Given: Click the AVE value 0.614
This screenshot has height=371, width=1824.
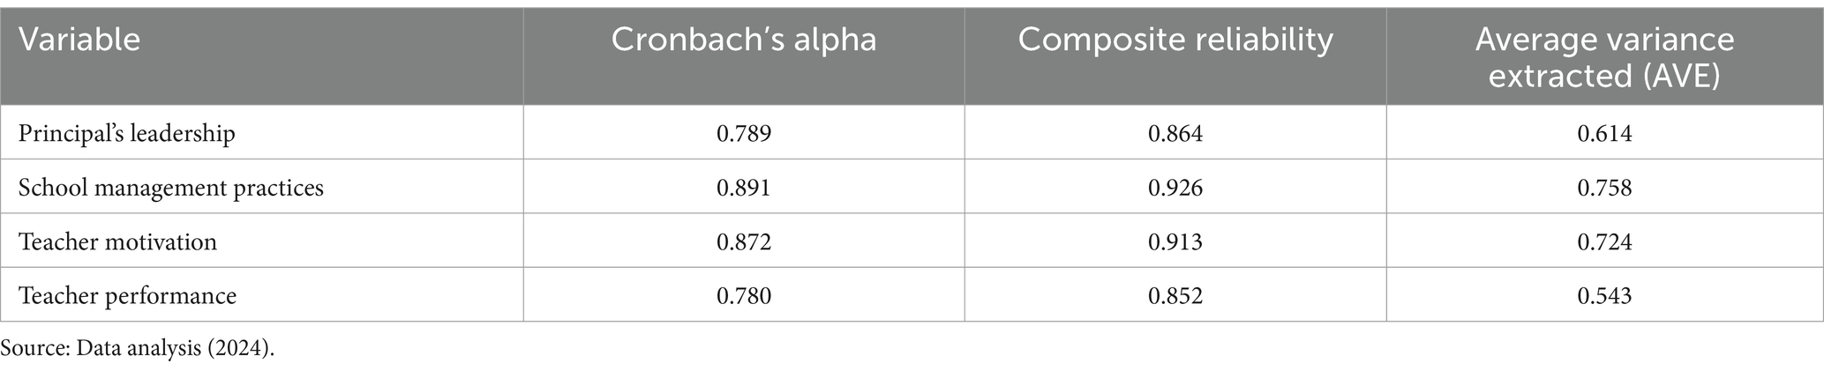Looking at the screenshot, I should tap(1605, 134).
